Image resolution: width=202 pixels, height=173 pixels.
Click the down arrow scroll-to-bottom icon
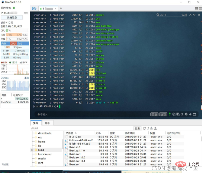point(190,114)
